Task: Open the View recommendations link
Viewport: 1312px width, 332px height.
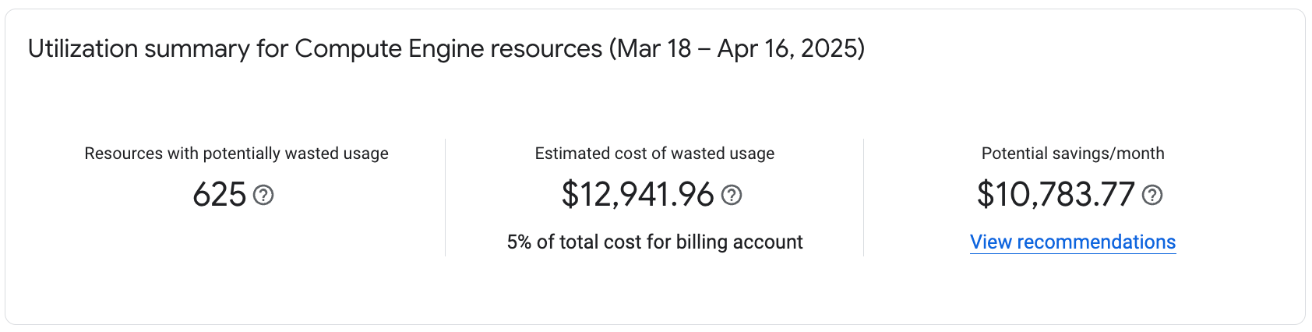Action: 1072,242
